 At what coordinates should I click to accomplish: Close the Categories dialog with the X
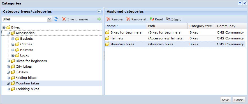tap(245, 3)
